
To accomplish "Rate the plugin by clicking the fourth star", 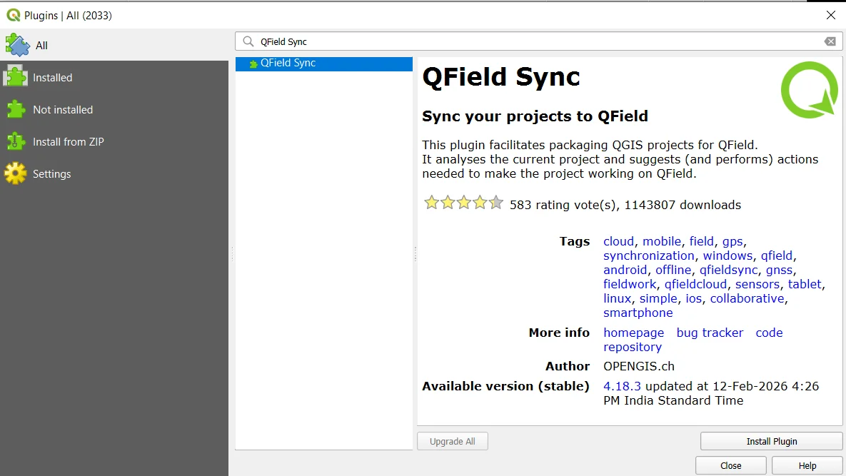I will [x=480, y=203].
